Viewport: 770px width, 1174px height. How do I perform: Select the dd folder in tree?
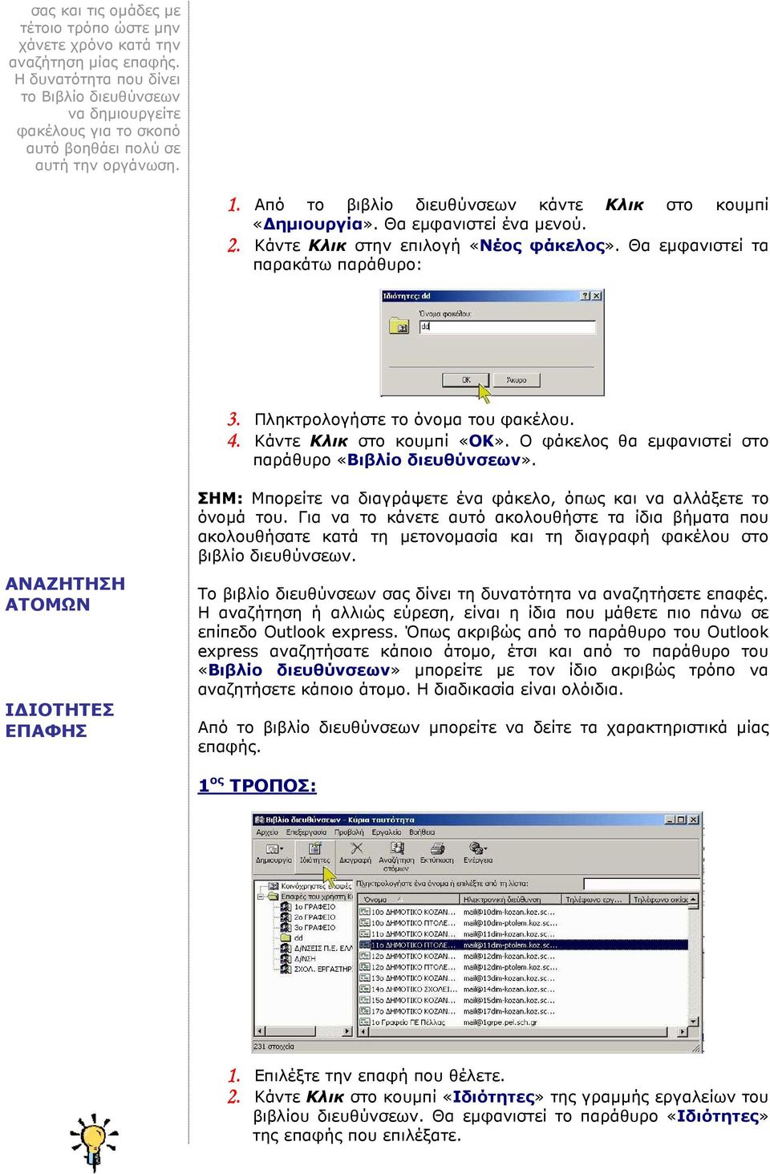coord(292,938)
